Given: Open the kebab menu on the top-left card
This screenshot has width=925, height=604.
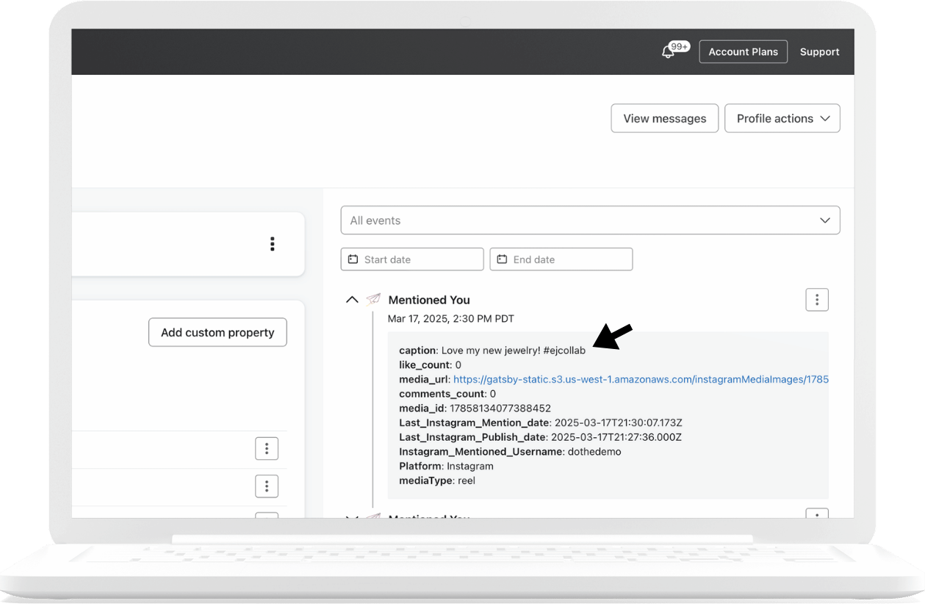Looking at the screenshot, I should pos(272,244).
